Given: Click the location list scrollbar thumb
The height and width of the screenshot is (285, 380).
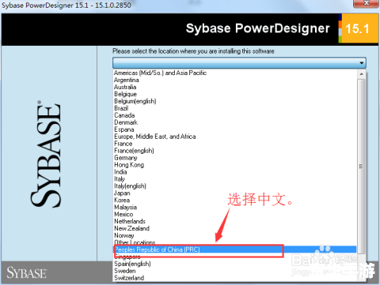Looking at the screenshot, I should point(361,167).
